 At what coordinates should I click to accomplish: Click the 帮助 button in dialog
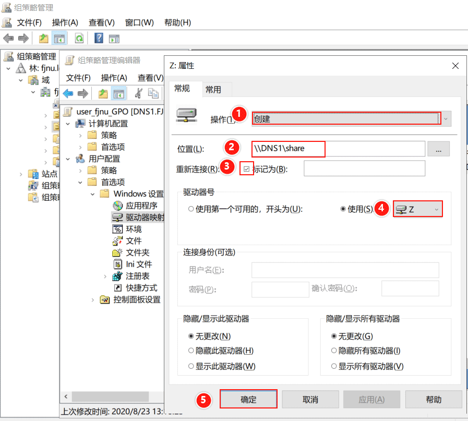click(x=434, y=399)
